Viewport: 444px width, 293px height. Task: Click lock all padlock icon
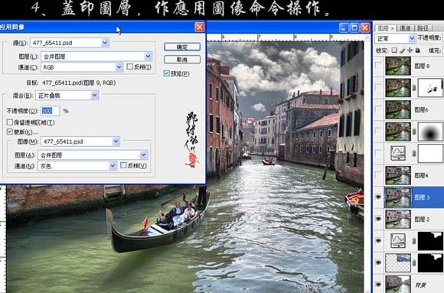417,50
